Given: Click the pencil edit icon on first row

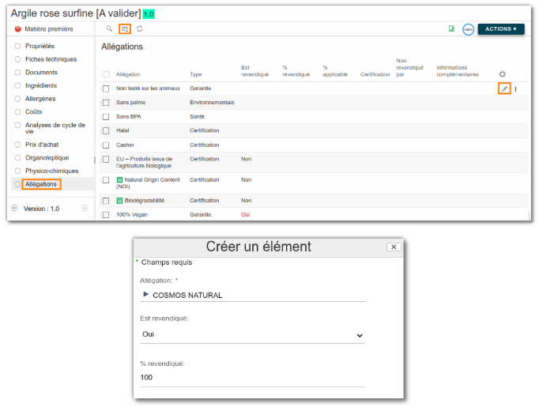Looking at the screenshot, I should click(x=504, y=89).
